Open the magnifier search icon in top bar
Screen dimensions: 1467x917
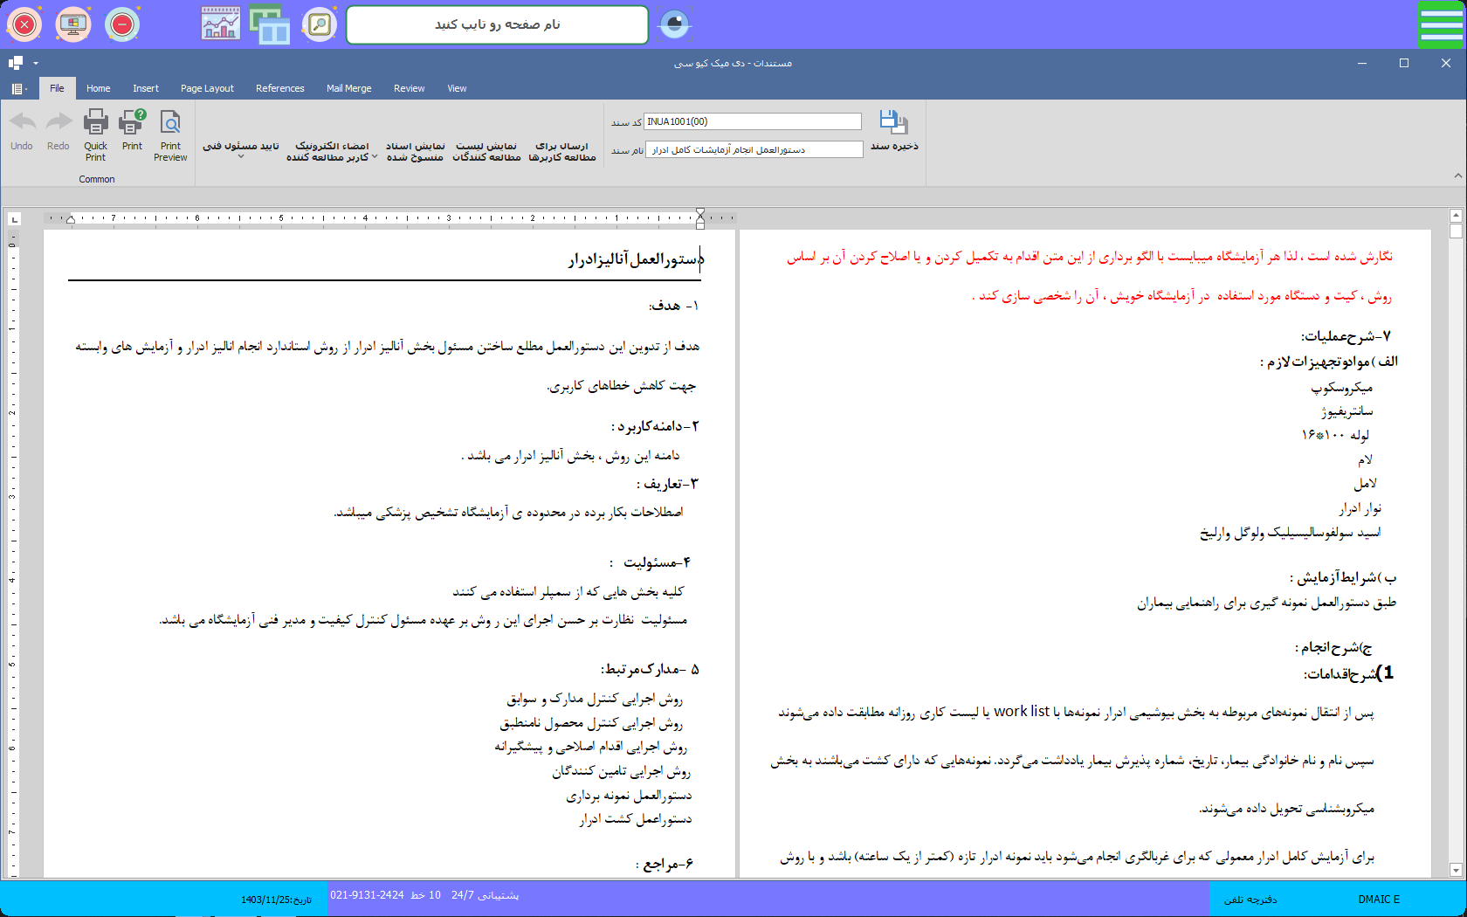[320, 24]
